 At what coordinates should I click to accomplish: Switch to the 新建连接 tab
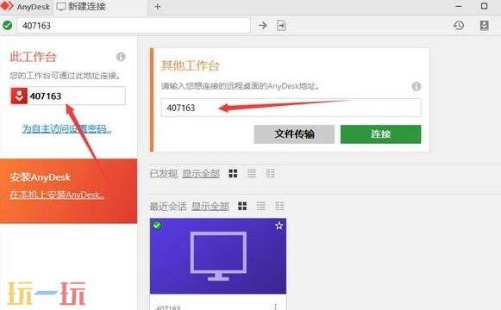click(x=81, y=6)
